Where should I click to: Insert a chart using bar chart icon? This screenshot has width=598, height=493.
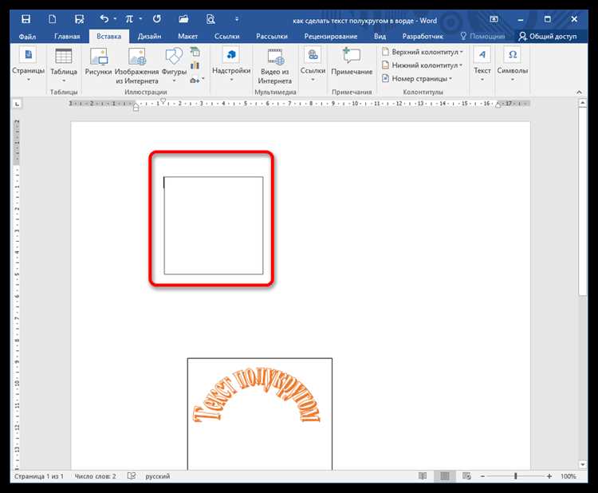(195, 65)
